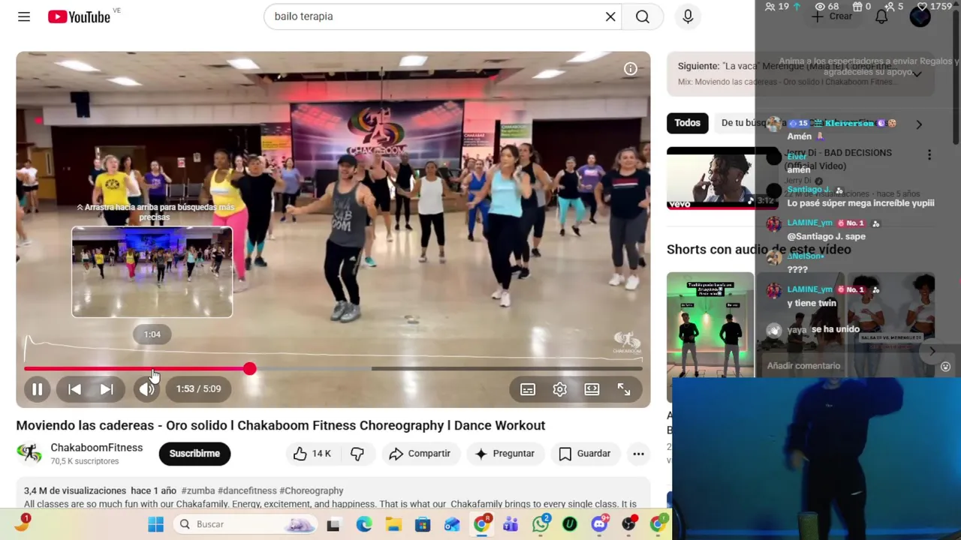The width and height of the screenshot is (961, 540).
Task: Open the player settings gear
Action: pyautogui.click(x=560, y=389)
